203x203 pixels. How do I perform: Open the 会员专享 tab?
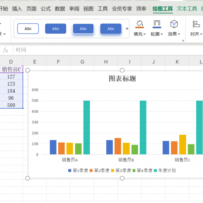[122, 9]
